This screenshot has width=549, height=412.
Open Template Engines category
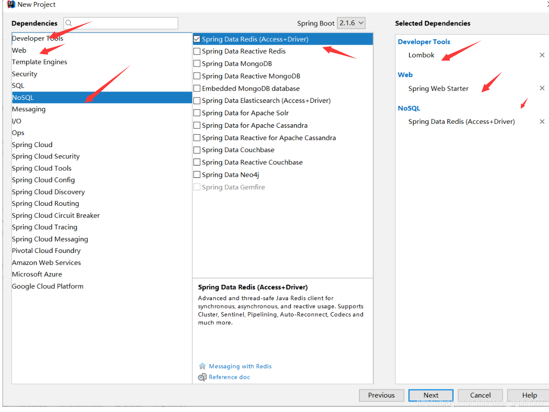tap(39, 62)
